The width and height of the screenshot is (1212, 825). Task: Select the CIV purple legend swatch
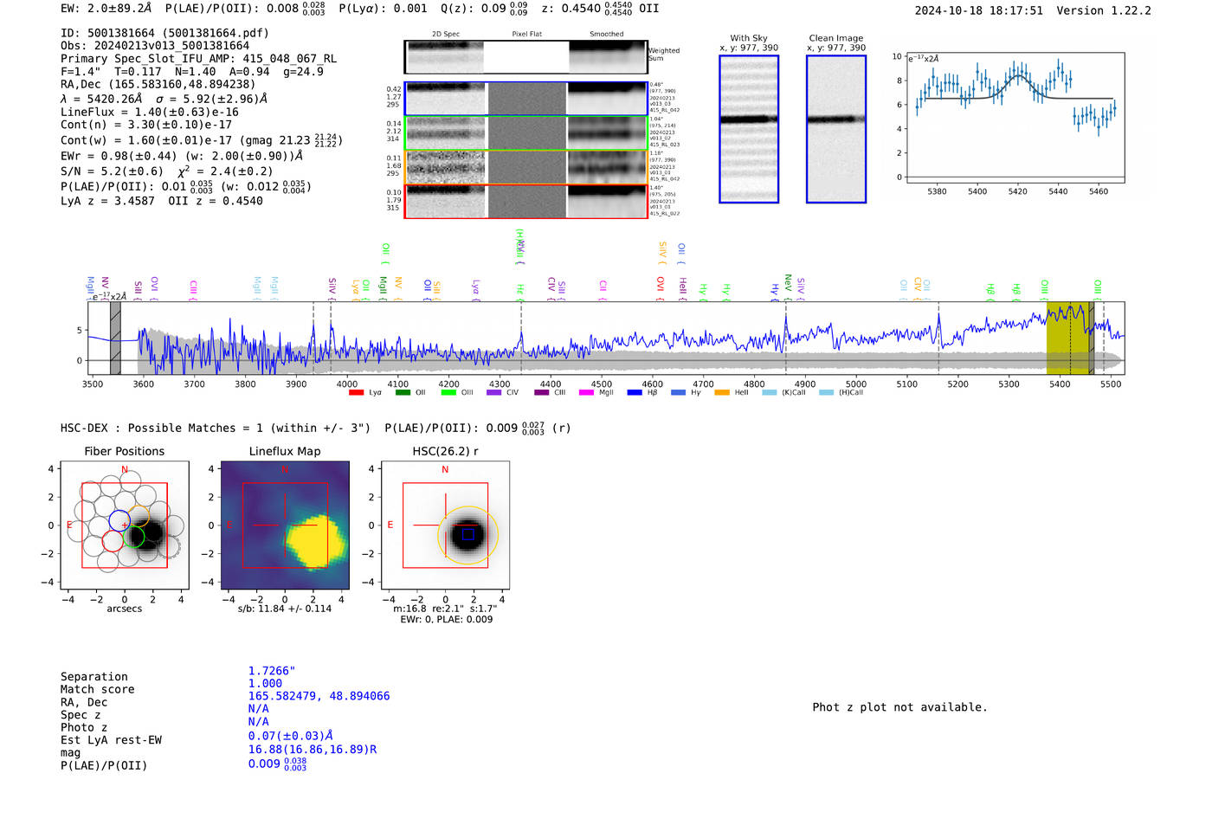(x=494, y=393)
